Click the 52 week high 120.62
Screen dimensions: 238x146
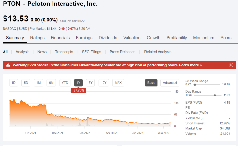(x=226, y=84)
